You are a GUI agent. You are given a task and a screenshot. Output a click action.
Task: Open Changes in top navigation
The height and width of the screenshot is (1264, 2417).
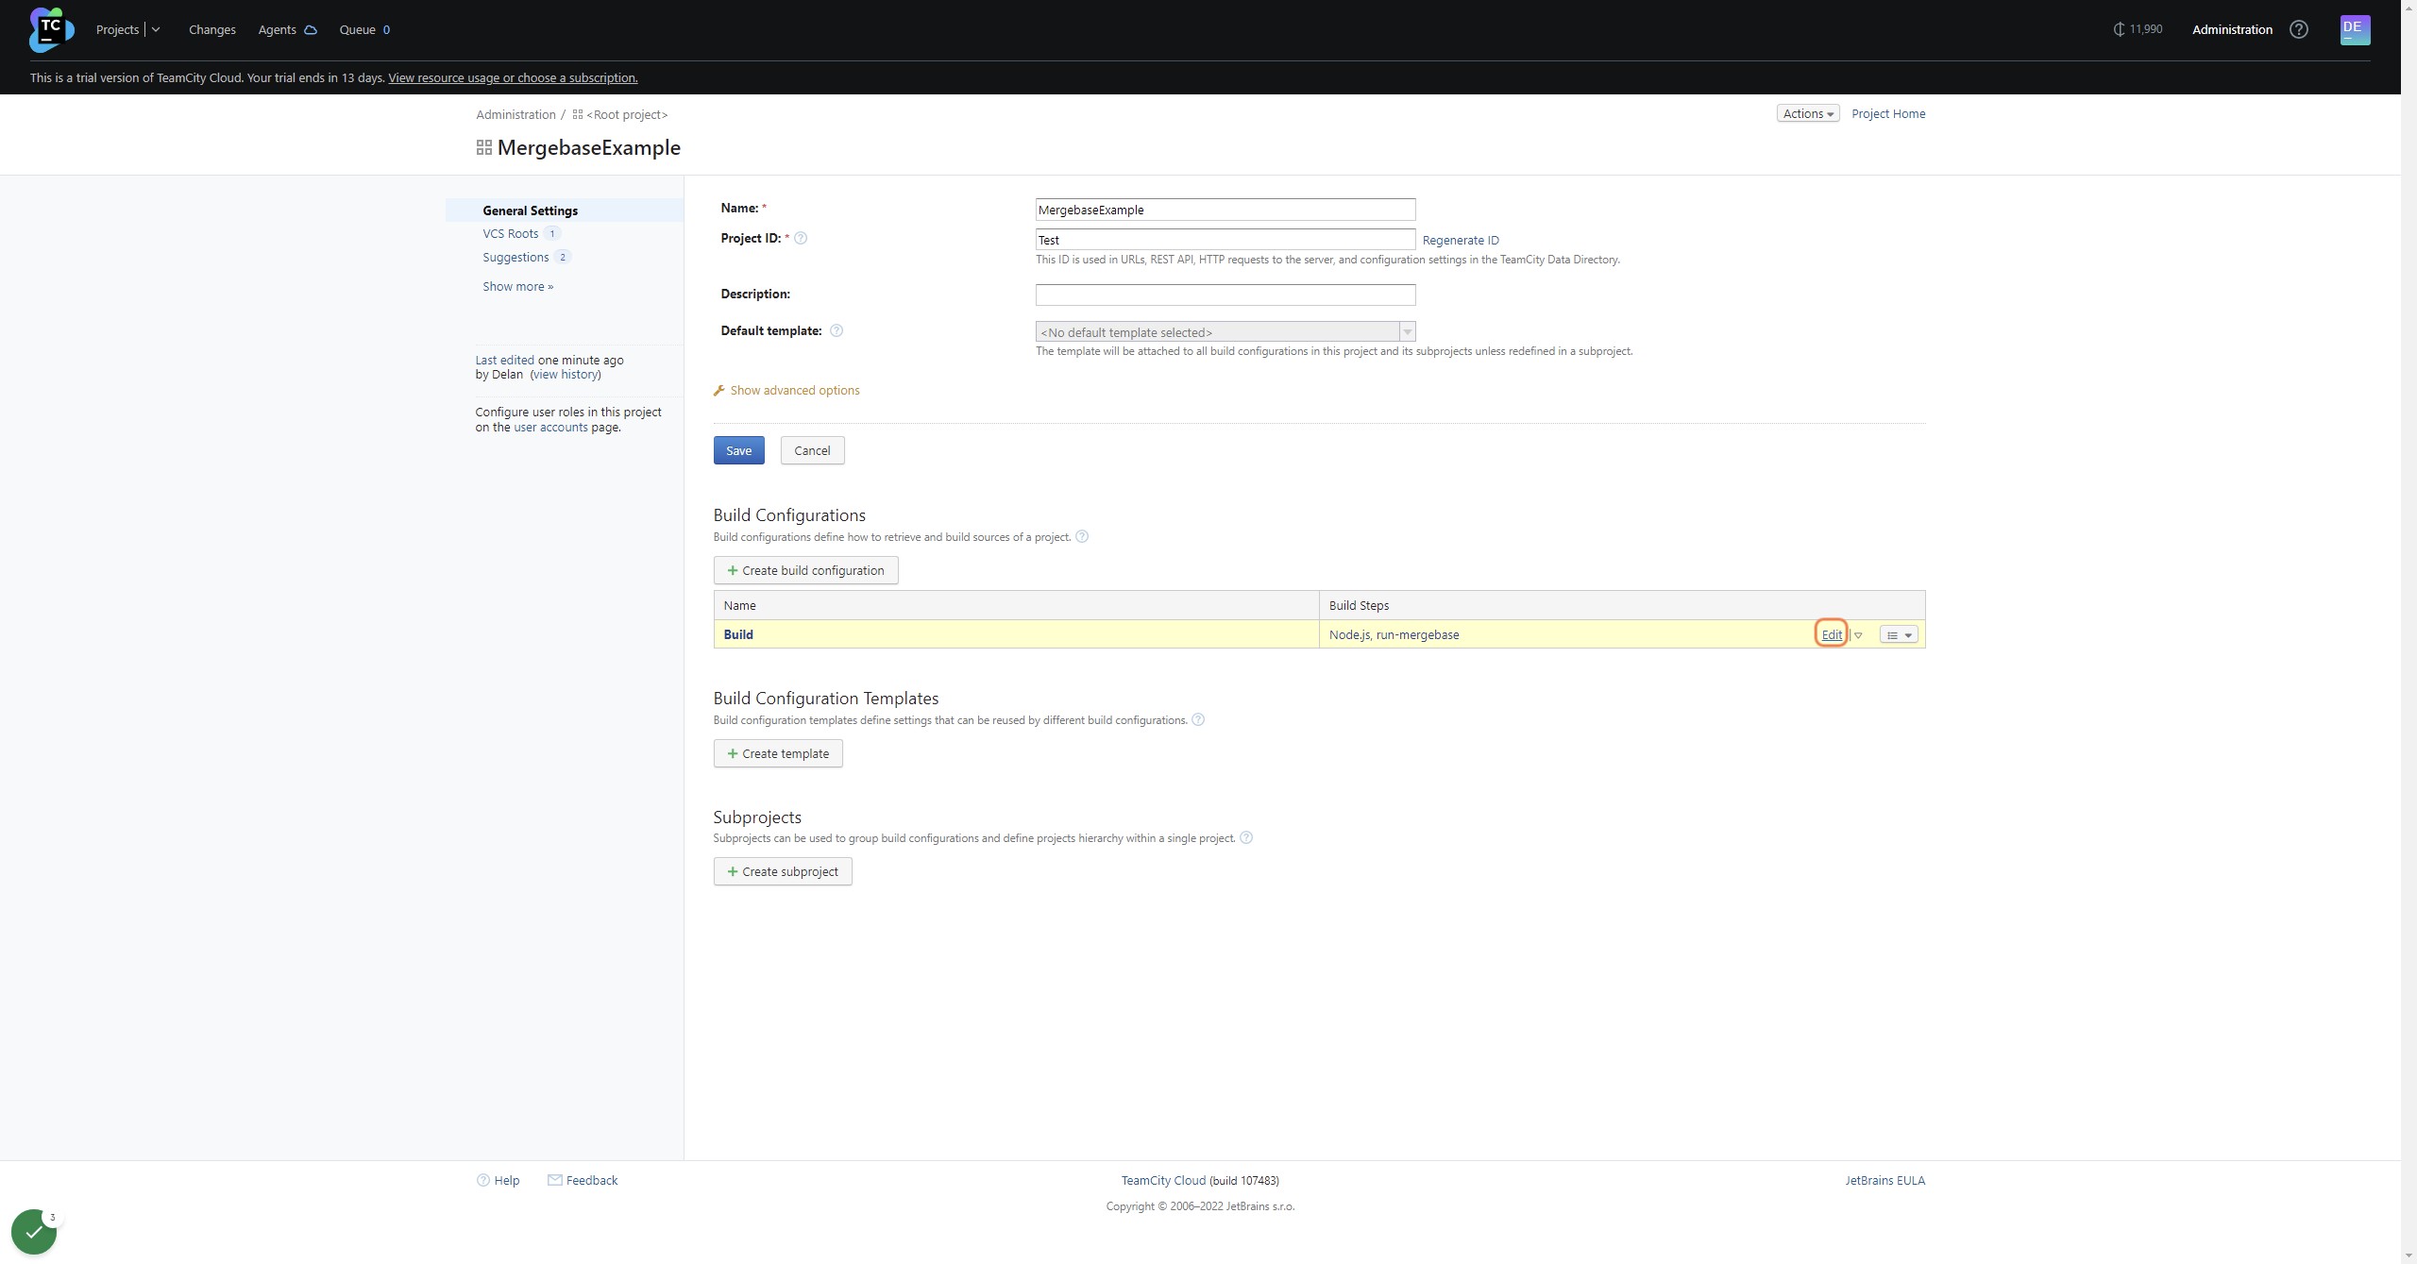coord(211,29)
